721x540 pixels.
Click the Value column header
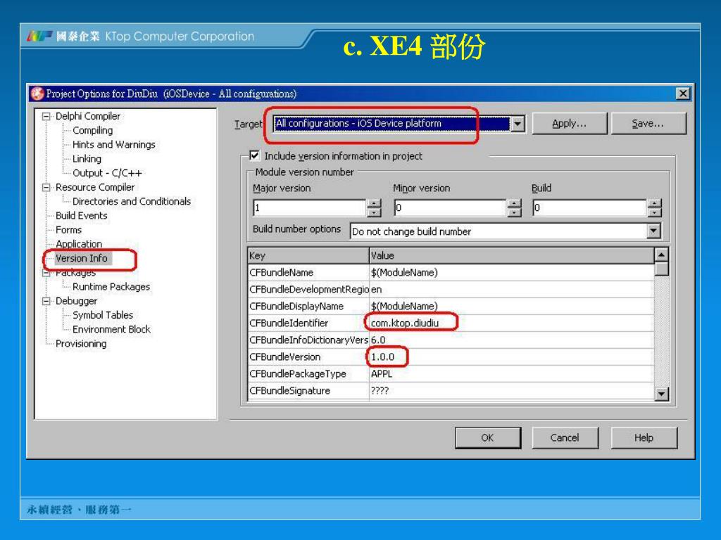click(x=511, y=256)
